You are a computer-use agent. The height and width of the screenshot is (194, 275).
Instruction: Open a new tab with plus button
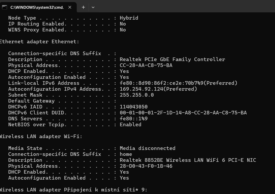[83, 7]
